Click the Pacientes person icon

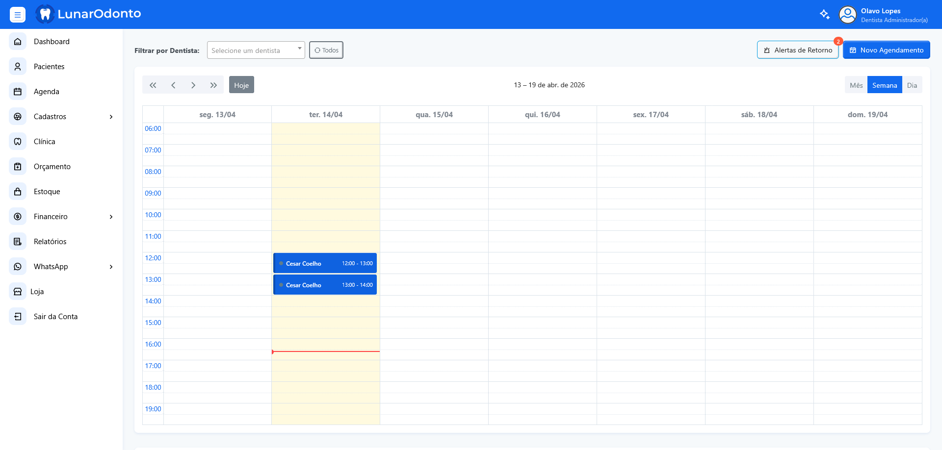[18, 67]
